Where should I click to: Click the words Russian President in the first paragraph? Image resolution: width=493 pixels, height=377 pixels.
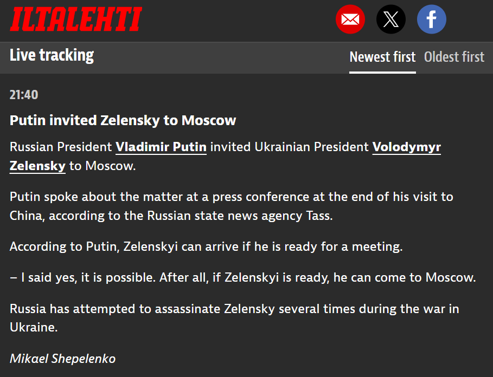click(x=61, y=147)
